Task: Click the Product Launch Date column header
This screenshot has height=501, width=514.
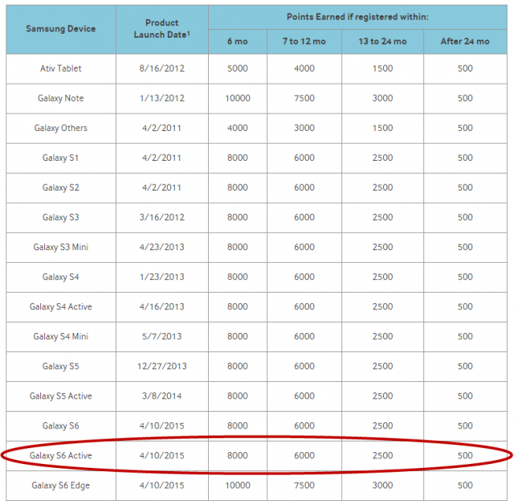Action: click(161, 29)
